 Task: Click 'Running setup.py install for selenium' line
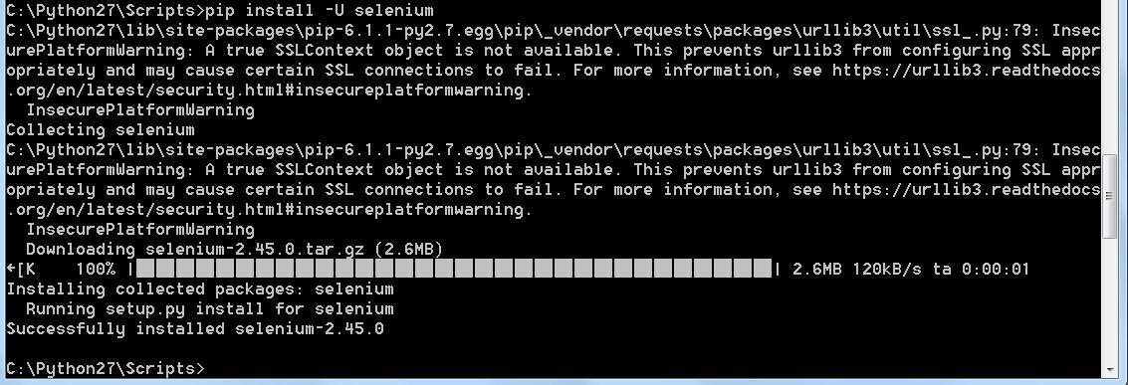point(210,308)
